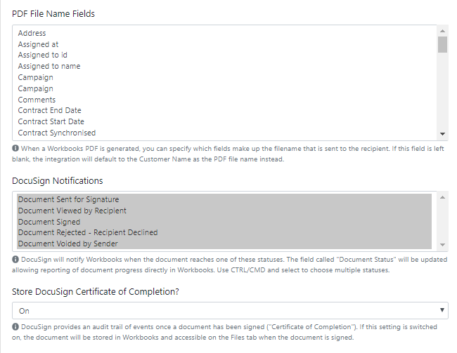Click the up arrow of DocuSign Notifications scrollbar
The image size is (457, 353).
[x=442, y=197]
